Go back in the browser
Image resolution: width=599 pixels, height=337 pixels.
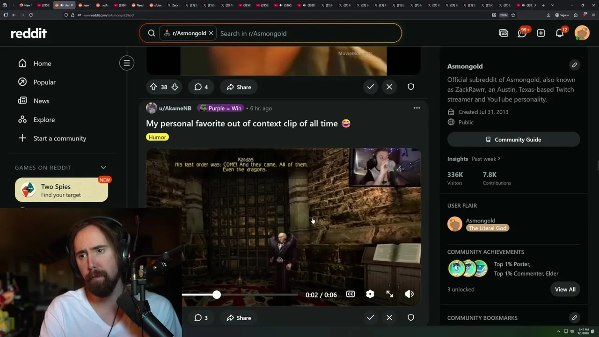click(x=14, y=15)
